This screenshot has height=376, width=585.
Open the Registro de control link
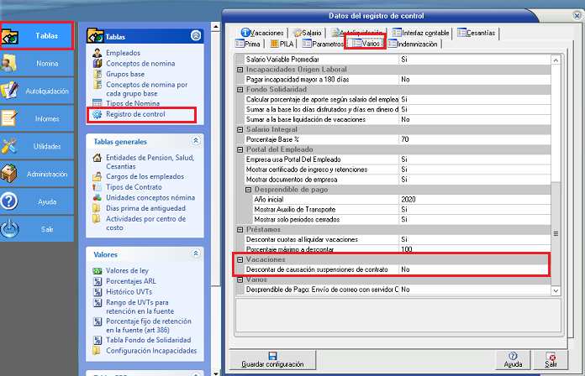pos(135,114)
